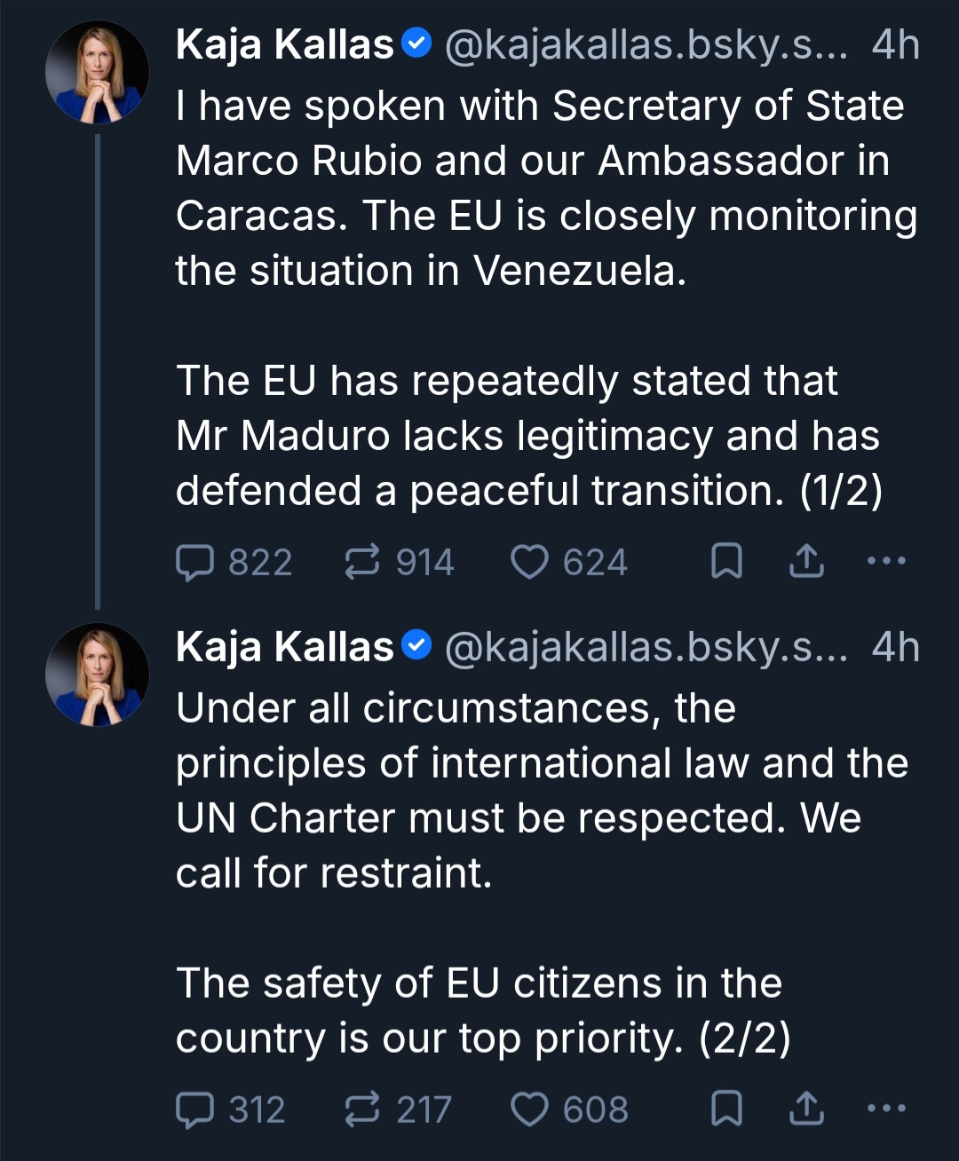Open Kaja Kallas avatar on first post
The width and height of the screenshot is (959, 1161).
[98, 73]
